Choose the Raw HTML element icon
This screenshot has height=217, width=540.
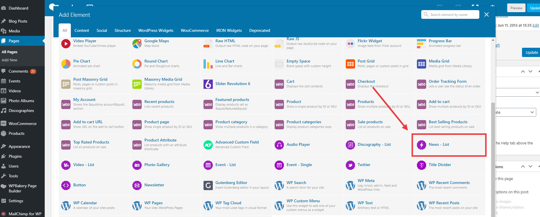click(208, 44)
